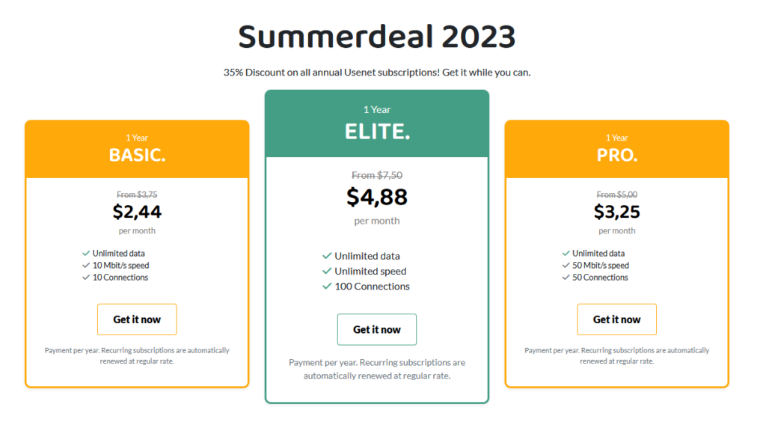Click the $3,25 Pro price
Screen dimensions: 766x428
pos(616,212)
